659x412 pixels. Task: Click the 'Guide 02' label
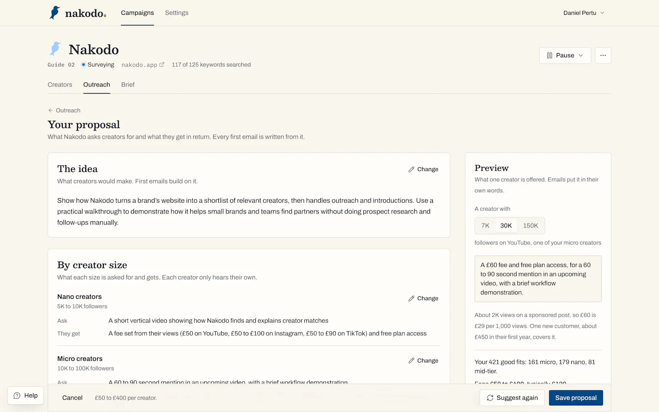(61, 65)
